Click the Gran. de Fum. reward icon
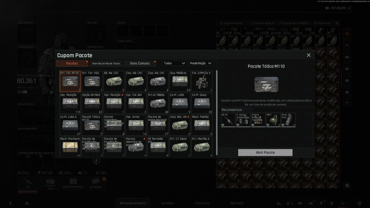The height and width of the screenshot is (208, 370). pyautogui.click(x=288, y=120)
